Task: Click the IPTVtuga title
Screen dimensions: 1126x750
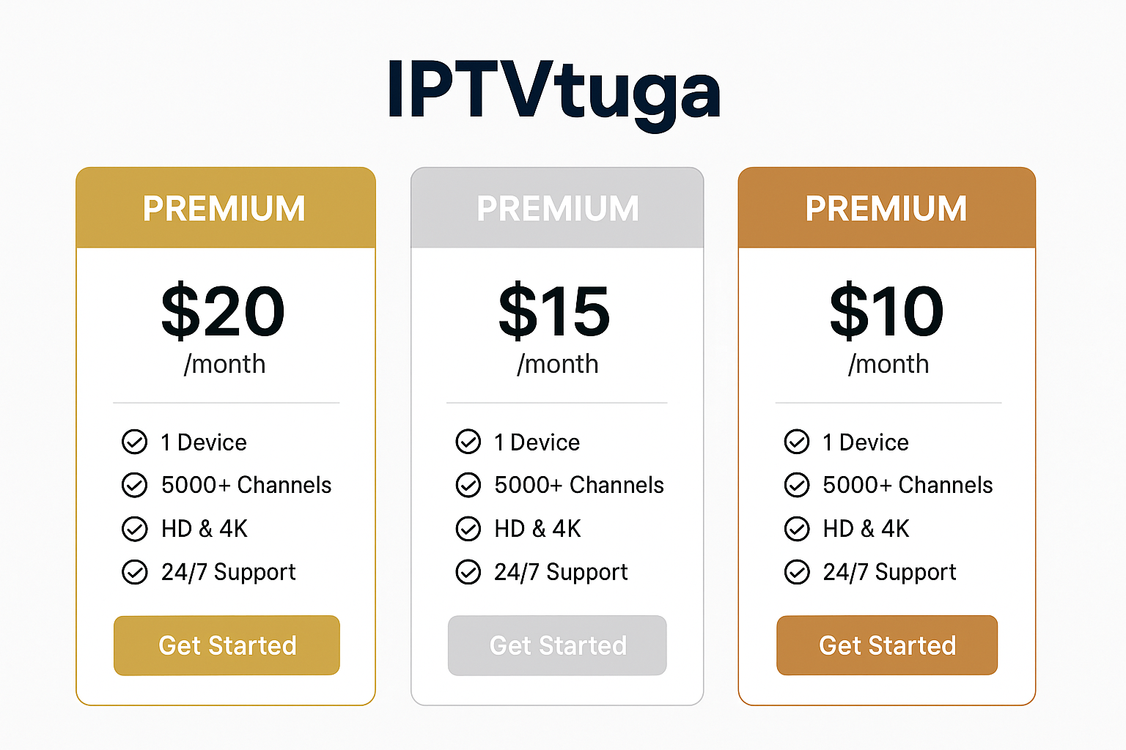Action: point(554,92)
